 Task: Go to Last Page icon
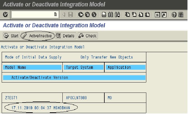(x=147, y=14)
